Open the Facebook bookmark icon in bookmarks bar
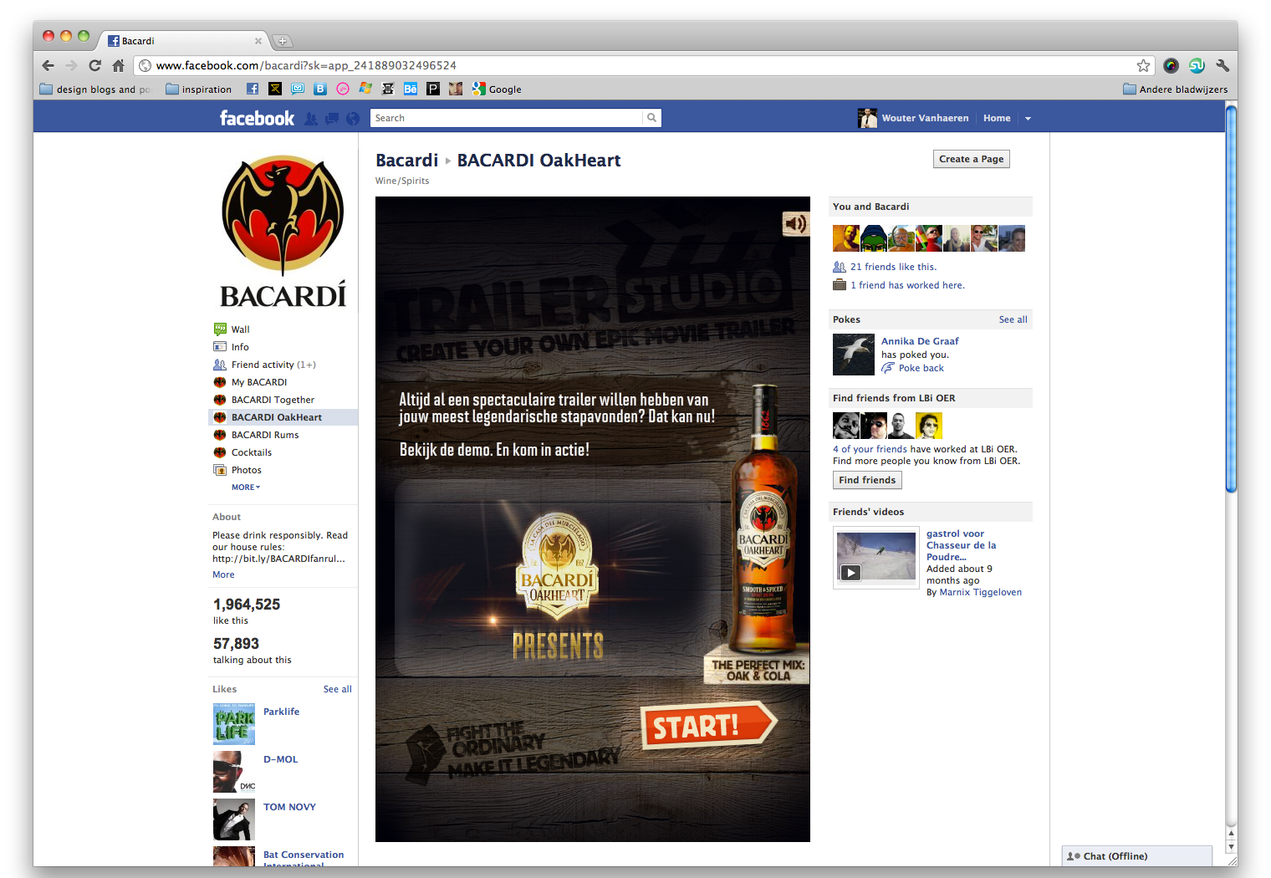This screenshot has height=878, width=1271. [x=253, y=89]
